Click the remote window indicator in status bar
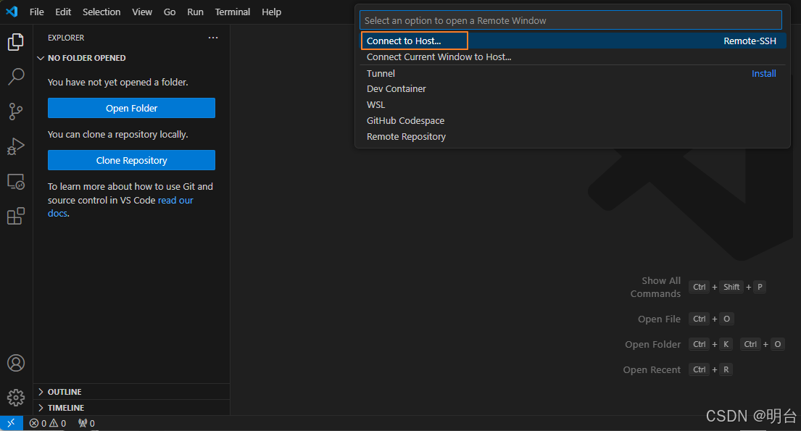 pyautogui.click(x=12, y=423)
